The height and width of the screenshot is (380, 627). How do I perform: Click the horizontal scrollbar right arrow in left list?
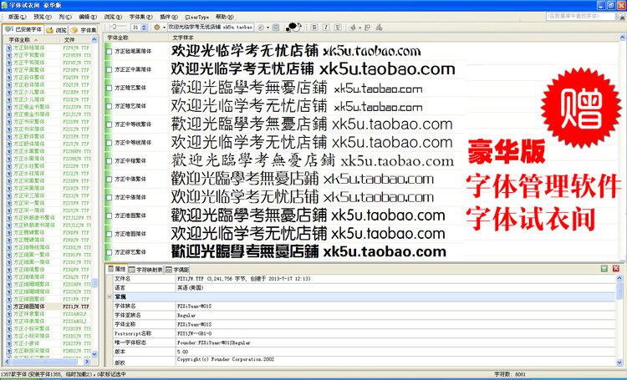tap(87, 362)
